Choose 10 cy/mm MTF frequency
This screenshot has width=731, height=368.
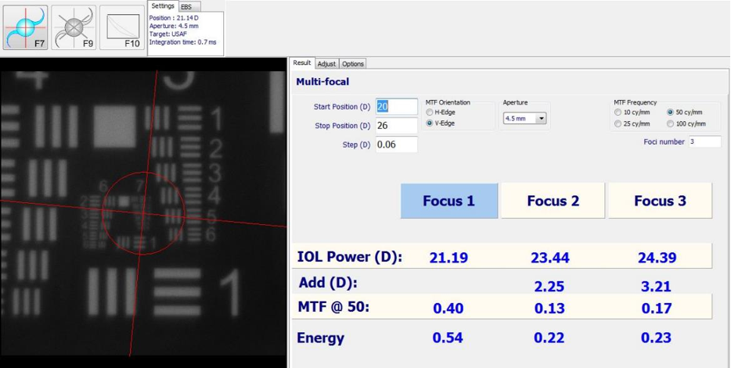tap(618, 112)
